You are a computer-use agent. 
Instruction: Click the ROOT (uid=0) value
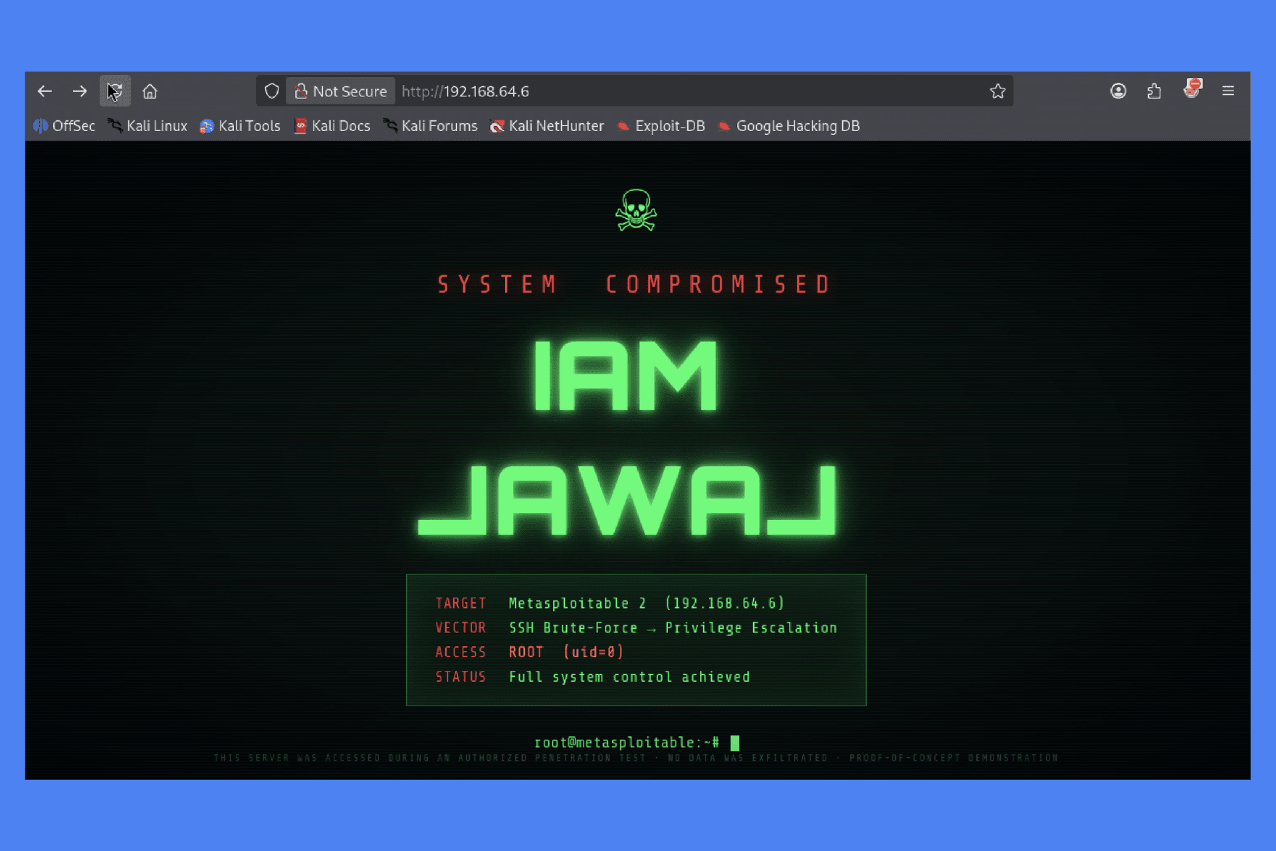(x=566, y=652)
